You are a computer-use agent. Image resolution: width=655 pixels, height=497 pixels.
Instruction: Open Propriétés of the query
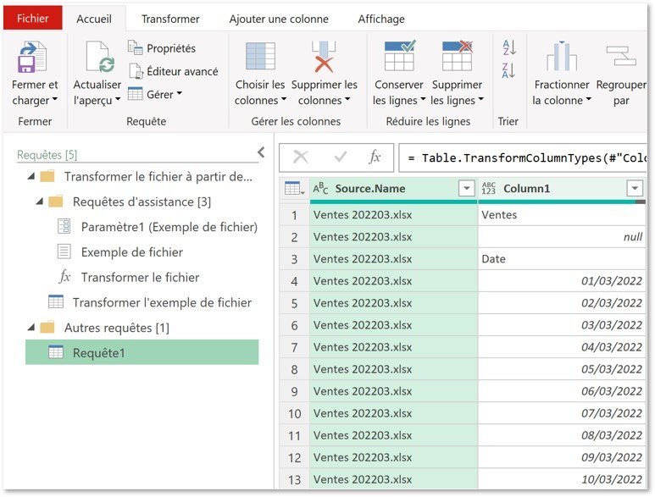click(x=162, y=48)
